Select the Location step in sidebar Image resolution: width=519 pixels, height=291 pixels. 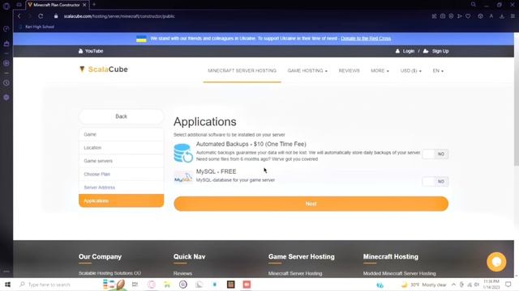[121, 147]
